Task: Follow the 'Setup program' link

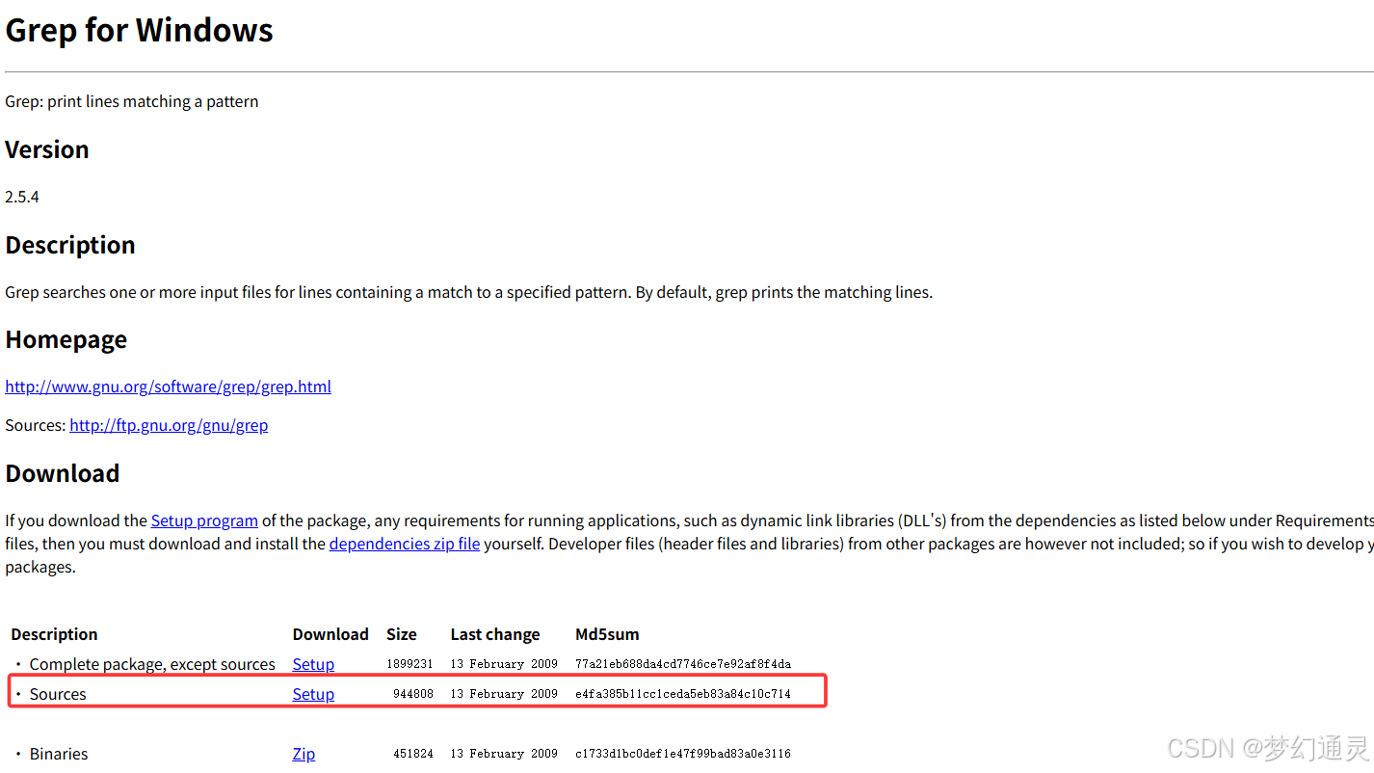Action: click(204, 520)
